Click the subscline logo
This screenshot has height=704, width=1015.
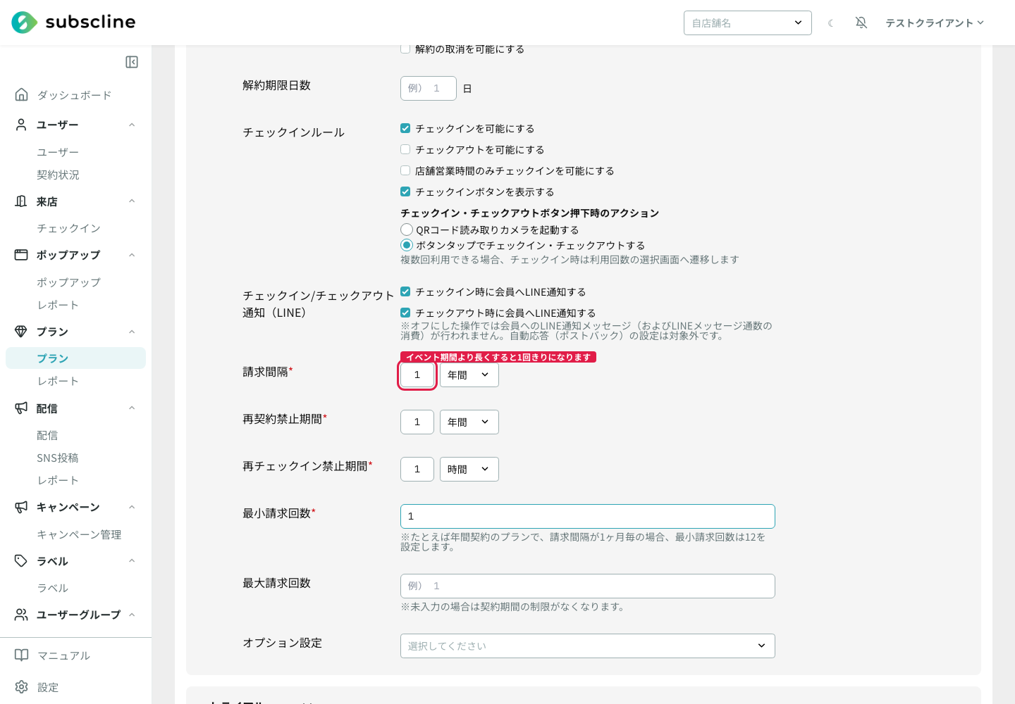point(73,23)
